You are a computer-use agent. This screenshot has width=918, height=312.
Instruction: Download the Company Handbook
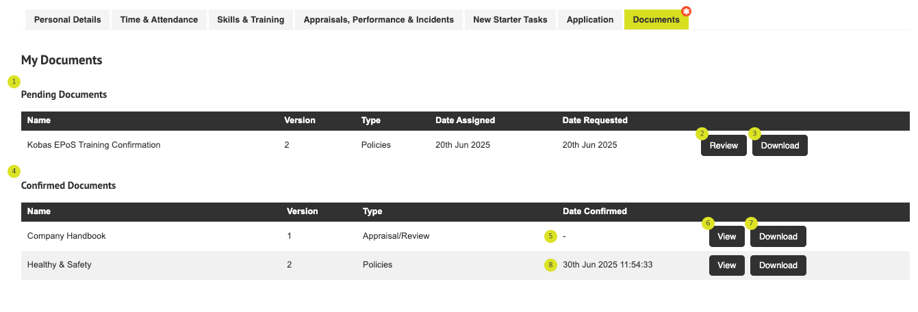tap(778, 237)
